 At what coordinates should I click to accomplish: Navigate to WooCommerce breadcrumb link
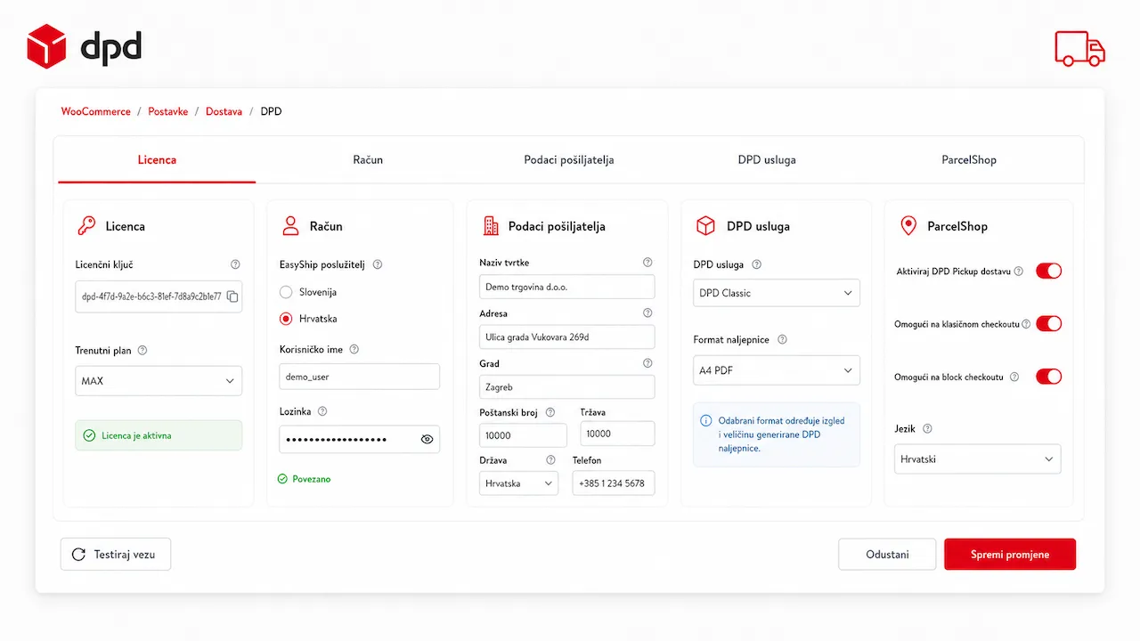95,111
